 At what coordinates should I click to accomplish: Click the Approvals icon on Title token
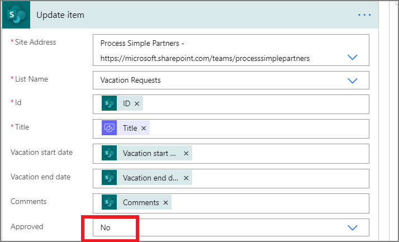[x=109, y=128]
